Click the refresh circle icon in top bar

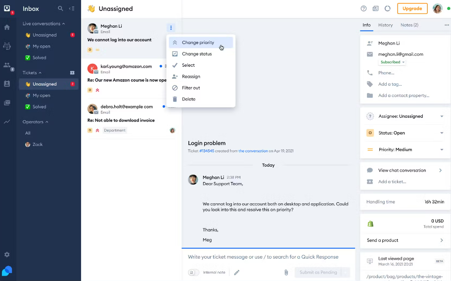[387, 8]
